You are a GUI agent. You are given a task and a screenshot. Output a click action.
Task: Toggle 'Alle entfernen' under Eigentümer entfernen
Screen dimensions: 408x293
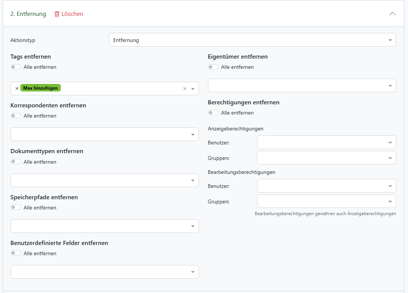pyautogui.click(x=213, y=67)
